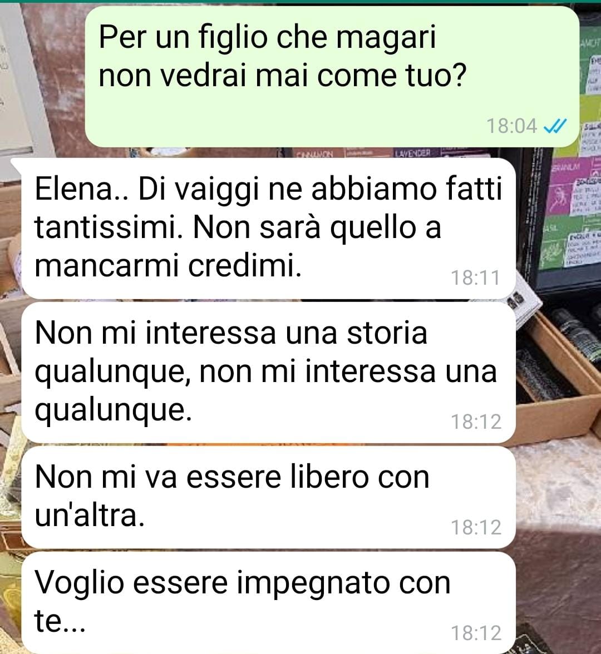This screenshot has width=601, height=654.
Task: Select the 'Voglio essere impegnato con te...' message
Action: pos(268,603)
